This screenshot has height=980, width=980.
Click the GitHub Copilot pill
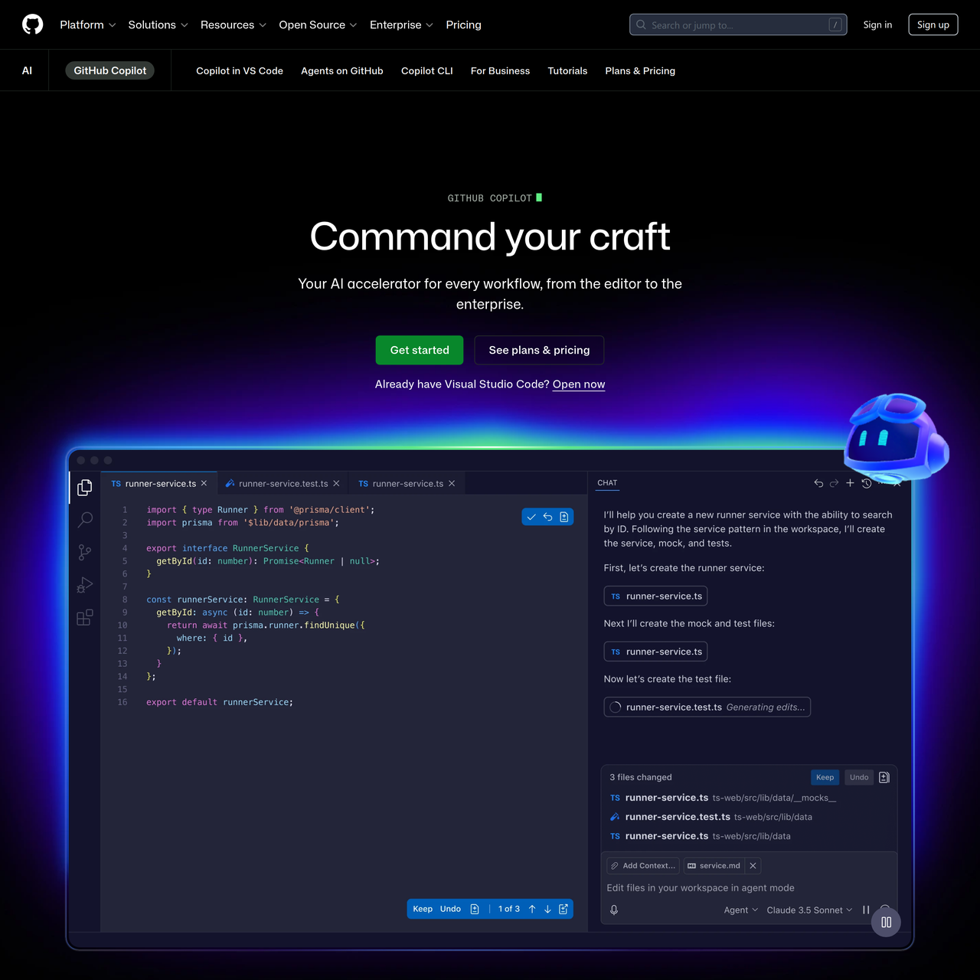pos(109,70)
